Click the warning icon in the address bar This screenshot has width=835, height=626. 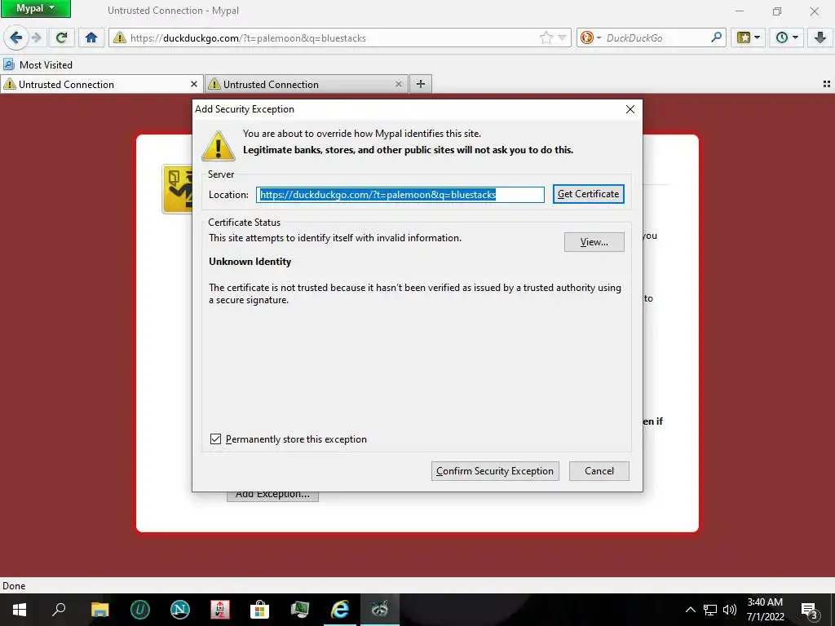point(120,37)
